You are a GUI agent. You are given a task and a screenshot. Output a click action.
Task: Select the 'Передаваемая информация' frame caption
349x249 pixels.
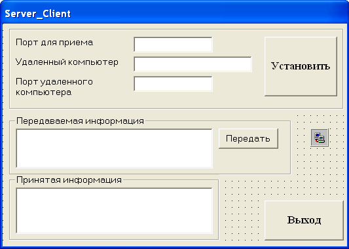[80, 121]
